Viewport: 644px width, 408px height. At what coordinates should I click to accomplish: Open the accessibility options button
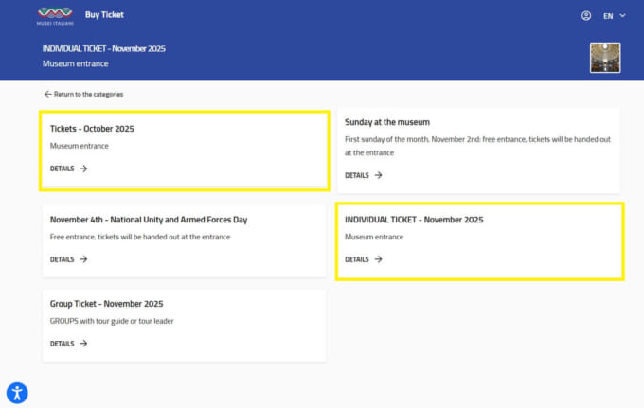coord(17,392)
